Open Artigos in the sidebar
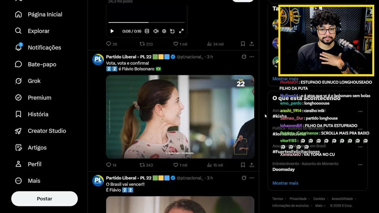Screen dimensions: 379x213 [31, 147]
